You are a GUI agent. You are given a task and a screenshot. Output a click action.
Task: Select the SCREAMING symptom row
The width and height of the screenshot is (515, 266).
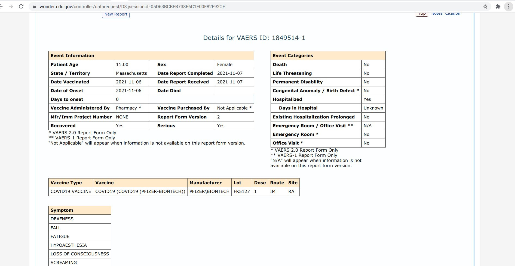pos(80,262)
